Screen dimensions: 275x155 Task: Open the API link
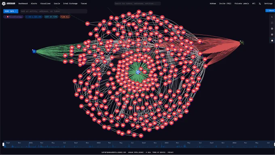coord(254,4)
